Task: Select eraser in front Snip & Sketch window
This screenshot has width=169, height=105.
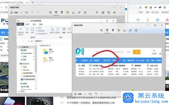Action: (124, 30)
